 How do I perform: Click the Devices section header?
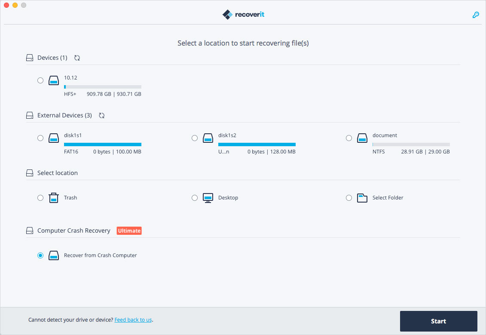52,58
